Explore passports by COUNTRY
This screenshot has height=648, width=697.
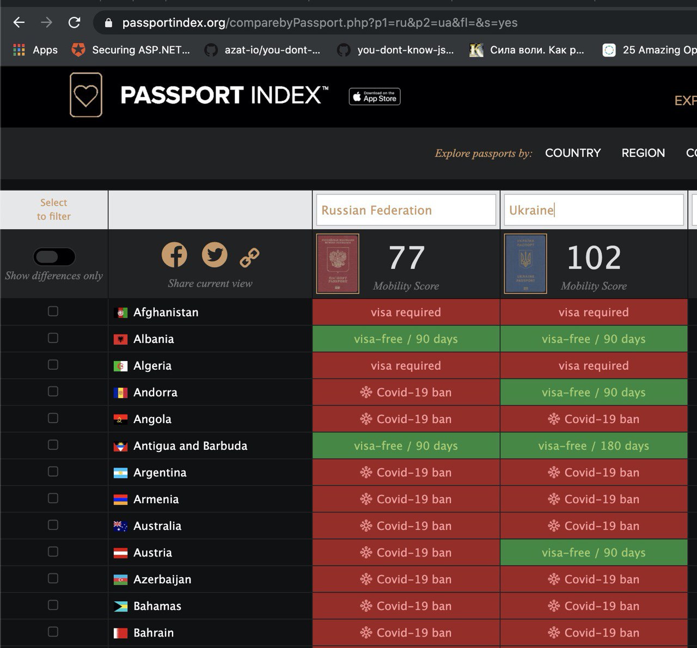click(573, 153)
